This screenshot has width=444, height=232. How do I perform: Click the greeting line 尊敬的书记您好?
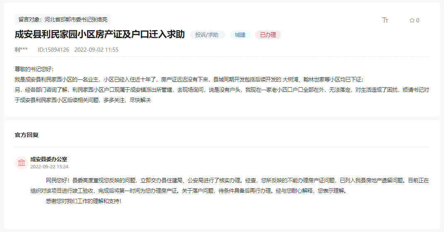(x=34, y=69)
